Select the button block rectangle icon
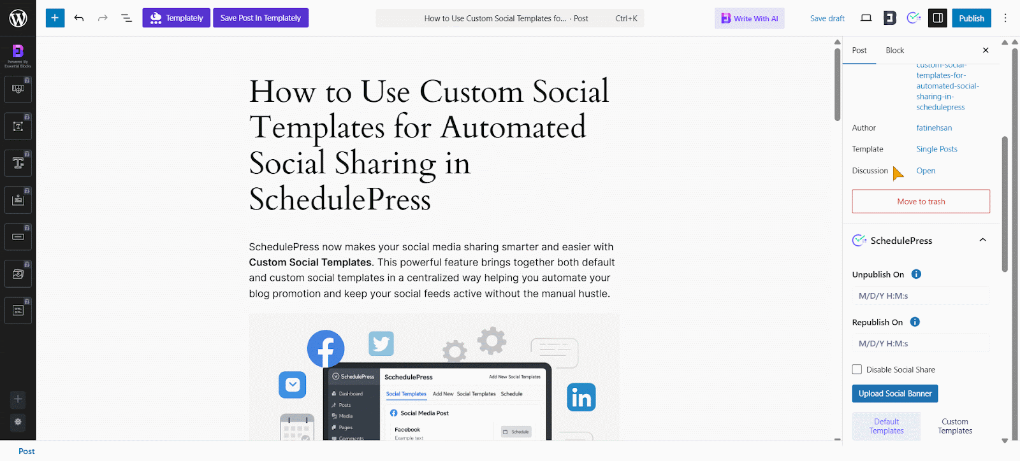The height and width of the screenshot is (461, 1020). point(18,237)
